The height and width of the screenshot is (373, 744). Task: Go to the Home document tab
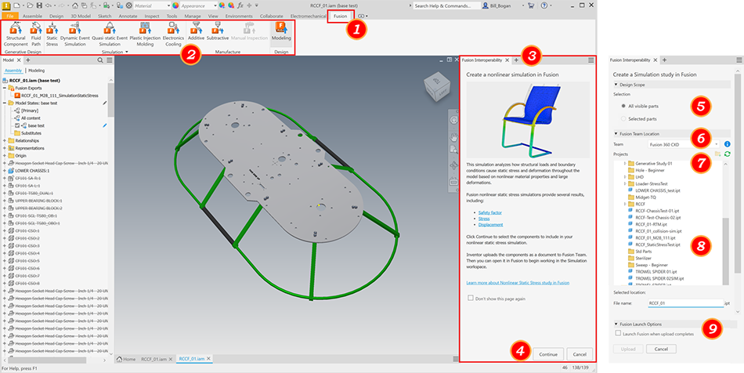[x=127, y=359]
